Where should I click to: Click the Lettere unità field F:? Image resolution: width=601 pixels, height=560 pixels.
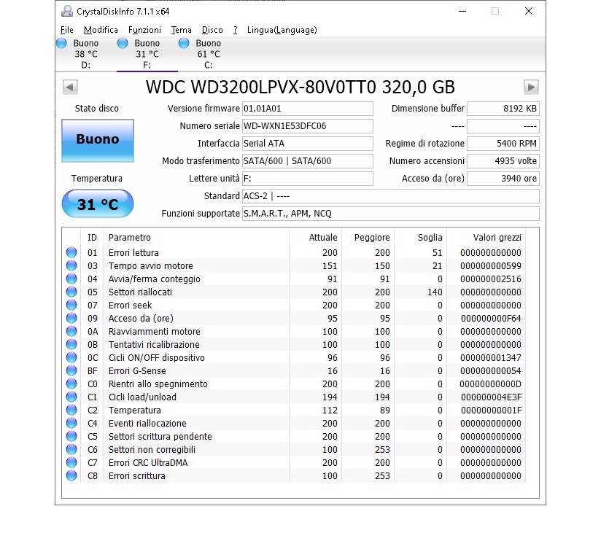pos(308,179)
